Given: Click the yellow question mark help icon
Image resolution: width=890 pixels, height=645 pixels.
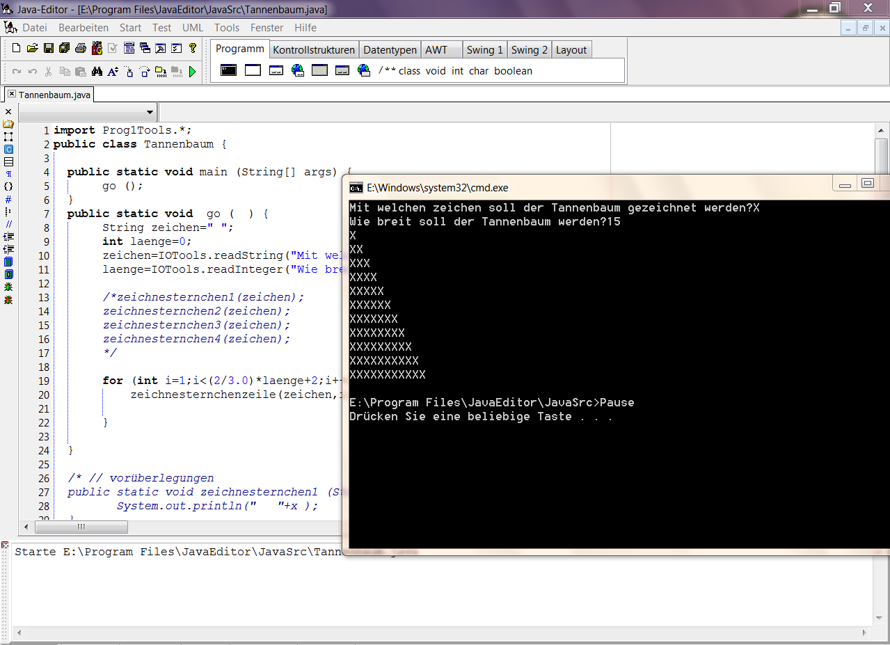Looking at the screenshot, I should (193, 49).
